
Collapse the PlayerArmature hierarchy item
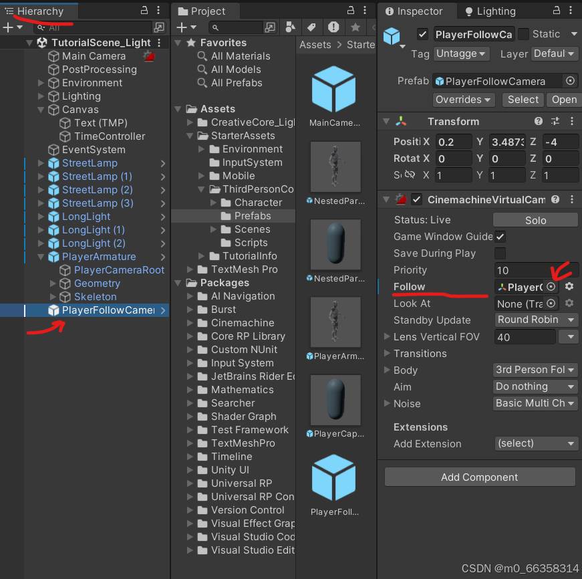(x=41, y=257)
